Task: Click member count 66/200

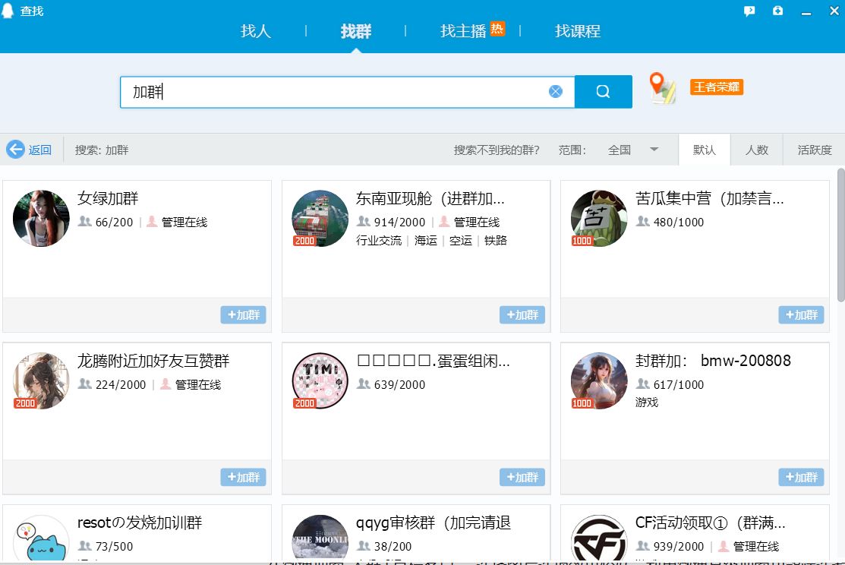Action: 114,222
